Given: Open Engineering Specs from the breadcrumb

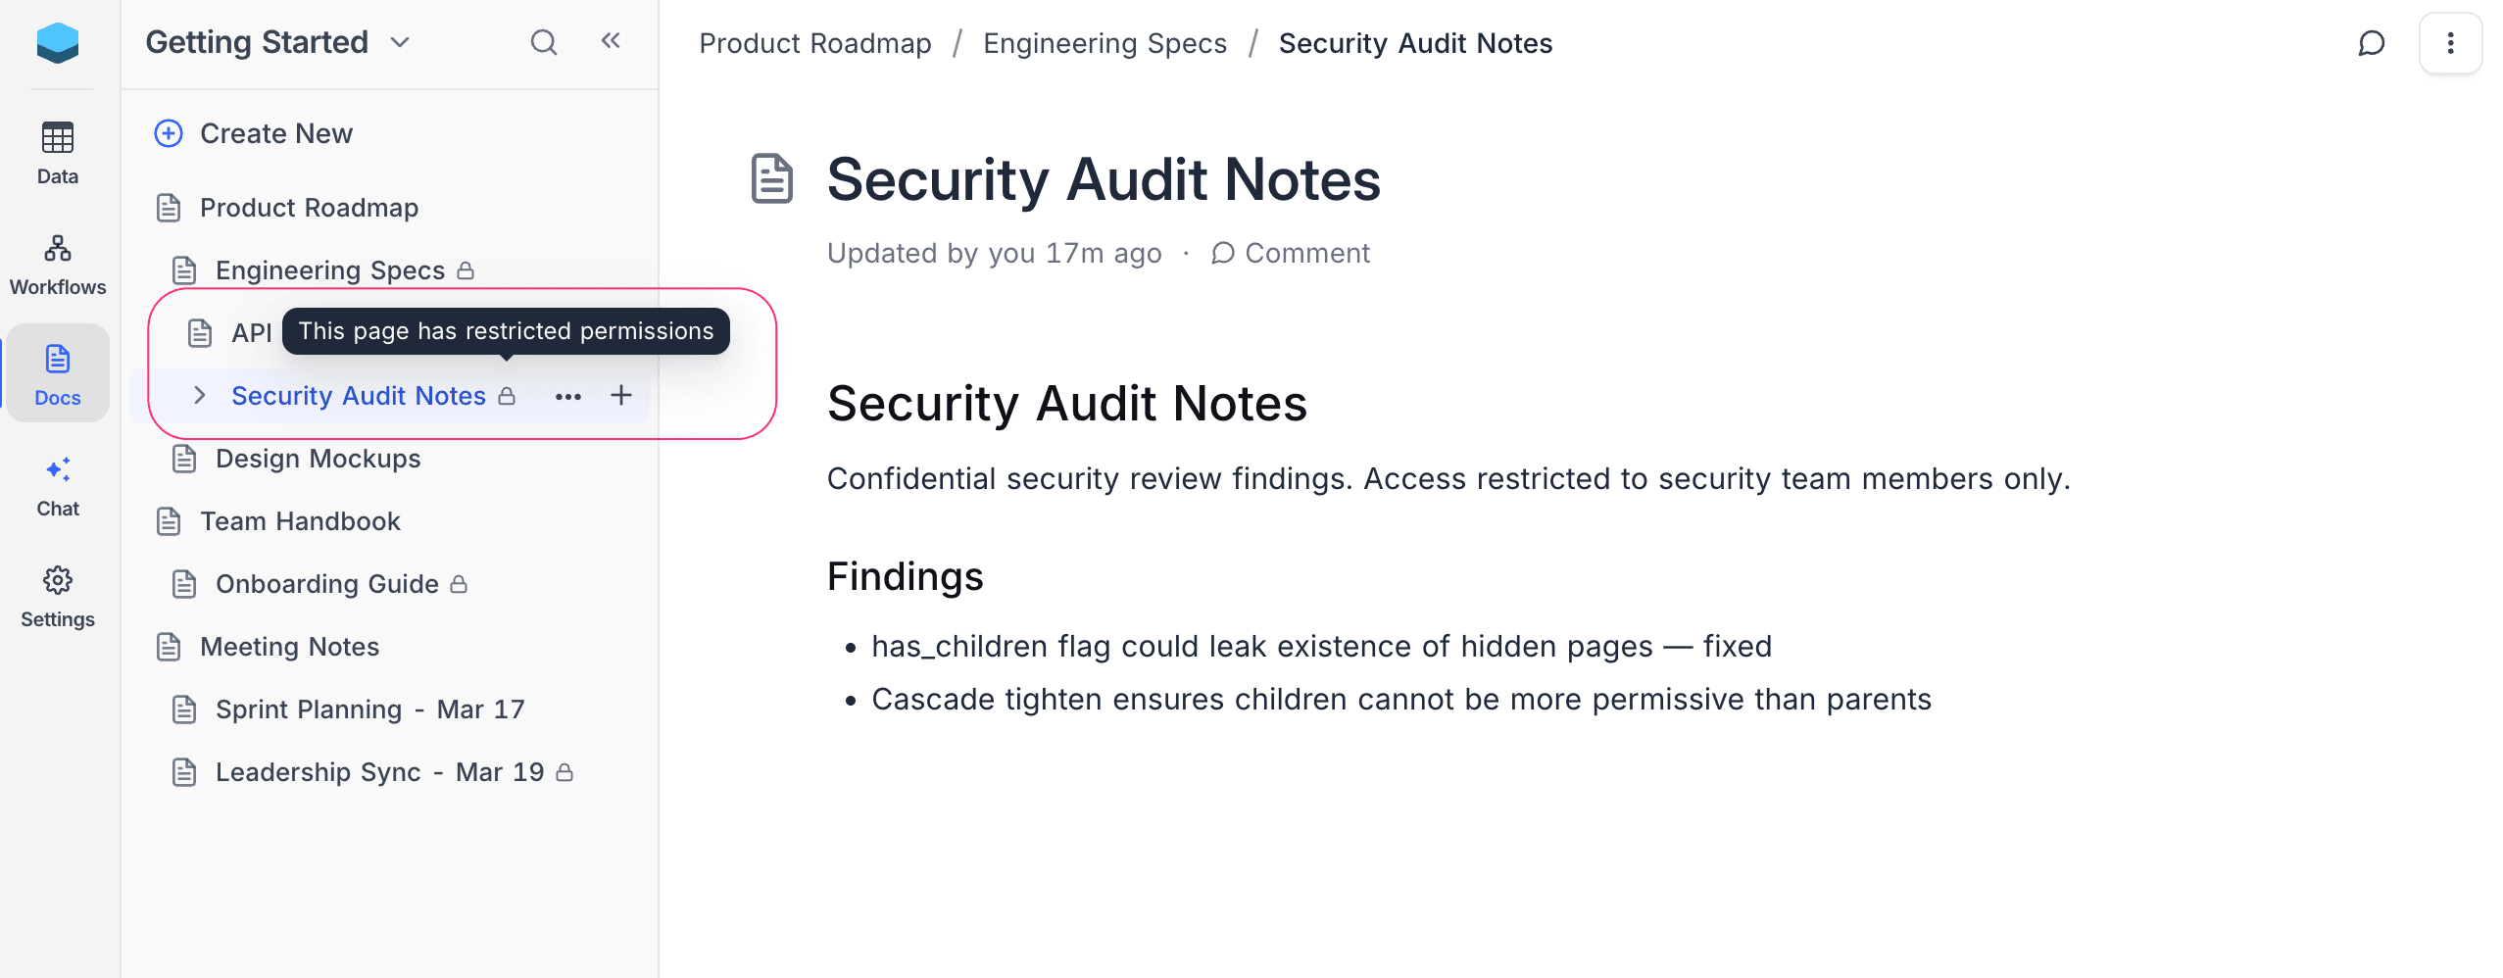Looking at the screenshot, I should tap(1104, 43).
